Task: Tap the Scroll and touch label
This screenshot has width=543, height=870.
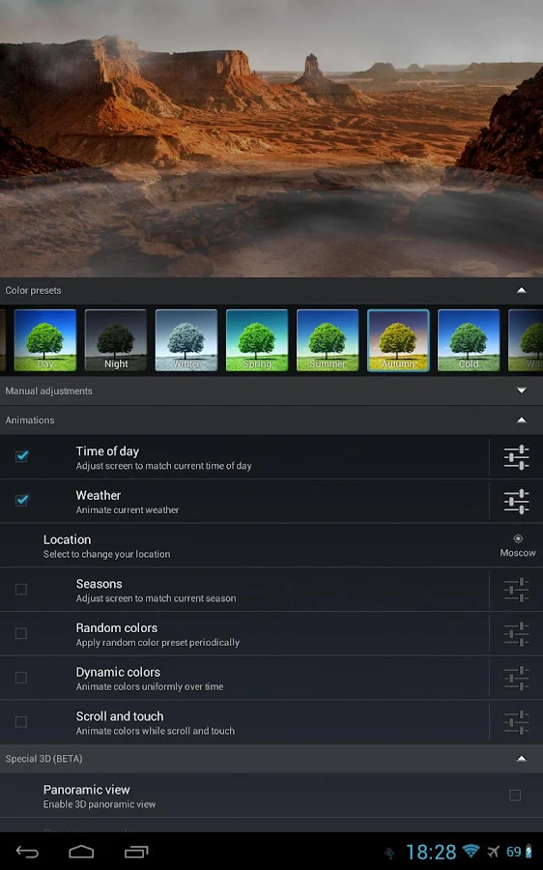Action: 120,716
